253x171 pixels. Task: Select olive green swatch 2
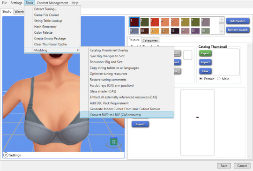(x=145, y=22)
